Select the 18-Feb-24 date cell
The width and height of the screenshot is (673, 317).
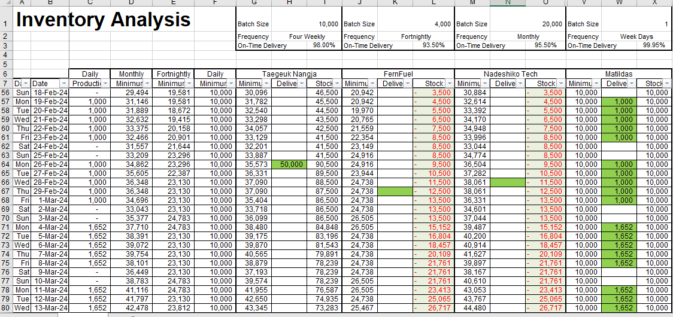coord(50,92)
